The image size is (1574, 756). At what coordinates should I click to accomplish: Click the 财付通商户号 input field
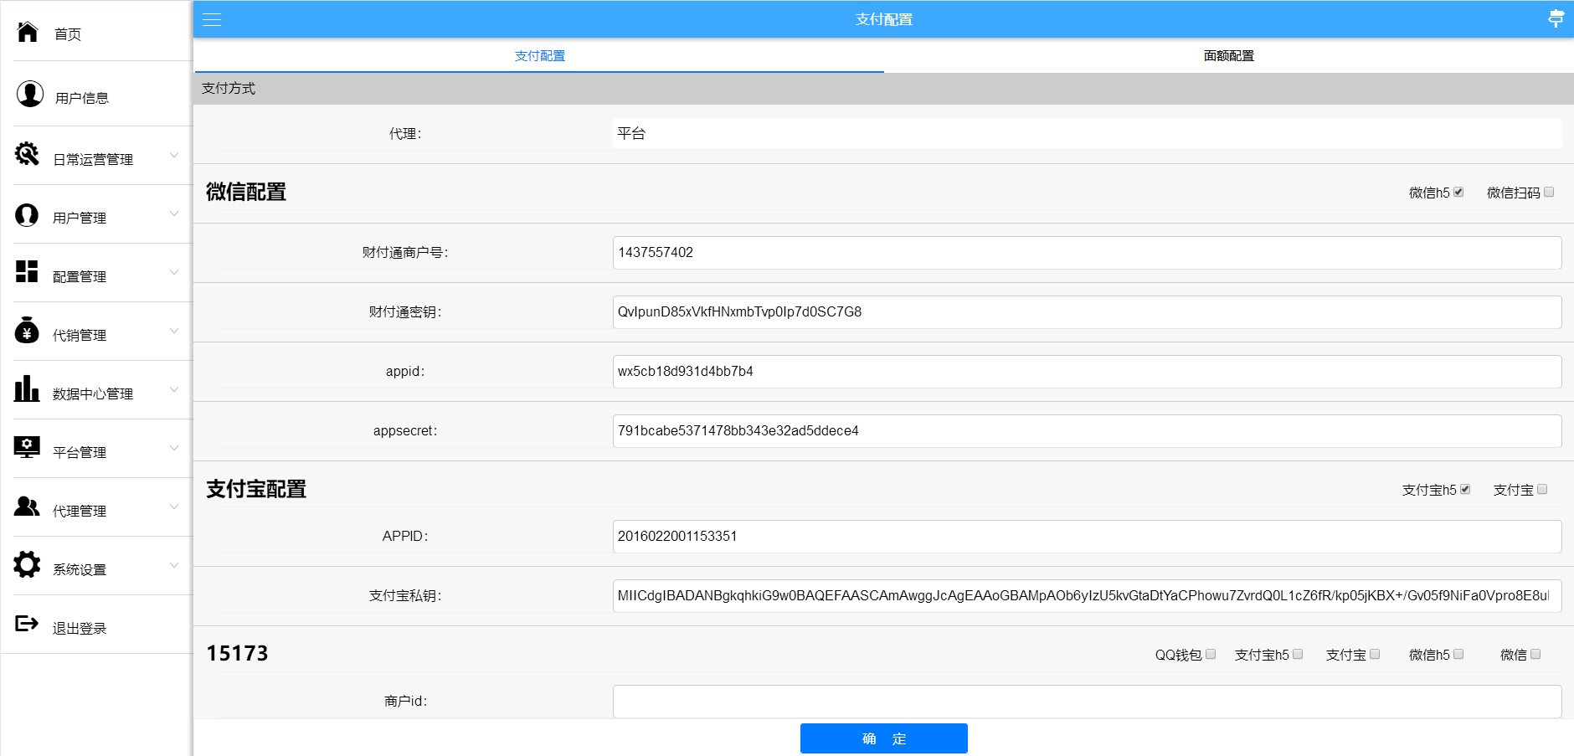pyautogui.click(x=1086, y=253)
